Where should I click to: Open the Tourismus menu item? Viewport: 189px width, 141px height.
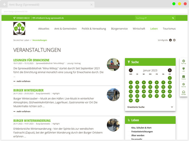pos(169,29)
